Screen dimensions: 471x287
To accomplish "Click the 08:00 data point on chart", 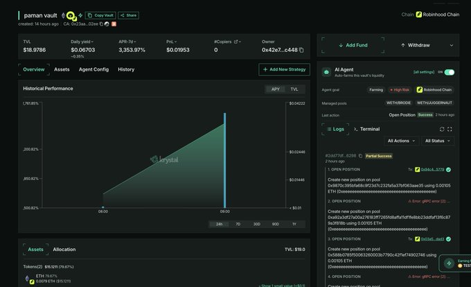I will tap(103, 207).
